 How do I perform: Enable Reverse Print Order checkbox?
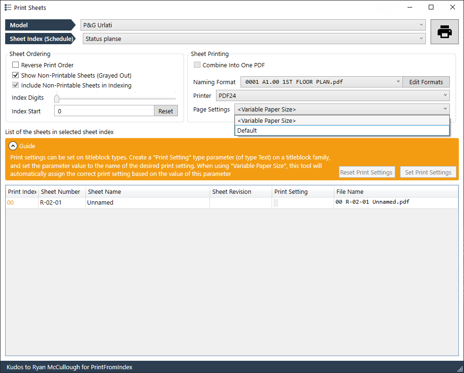[16, 65]
